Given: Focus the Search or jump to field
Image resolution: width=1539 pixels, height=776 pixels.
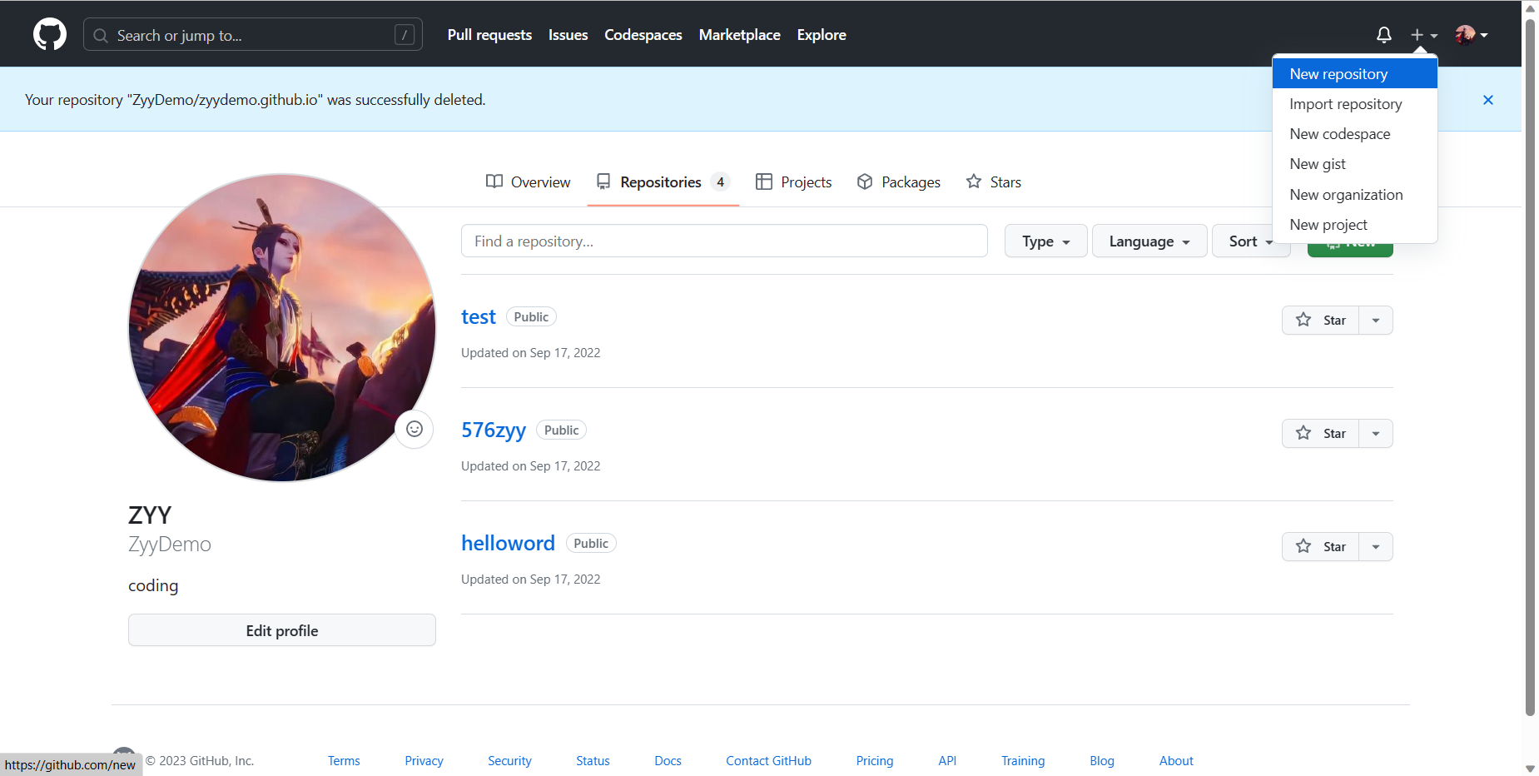Looking at the screenshot, I should (x=253, y=35).
